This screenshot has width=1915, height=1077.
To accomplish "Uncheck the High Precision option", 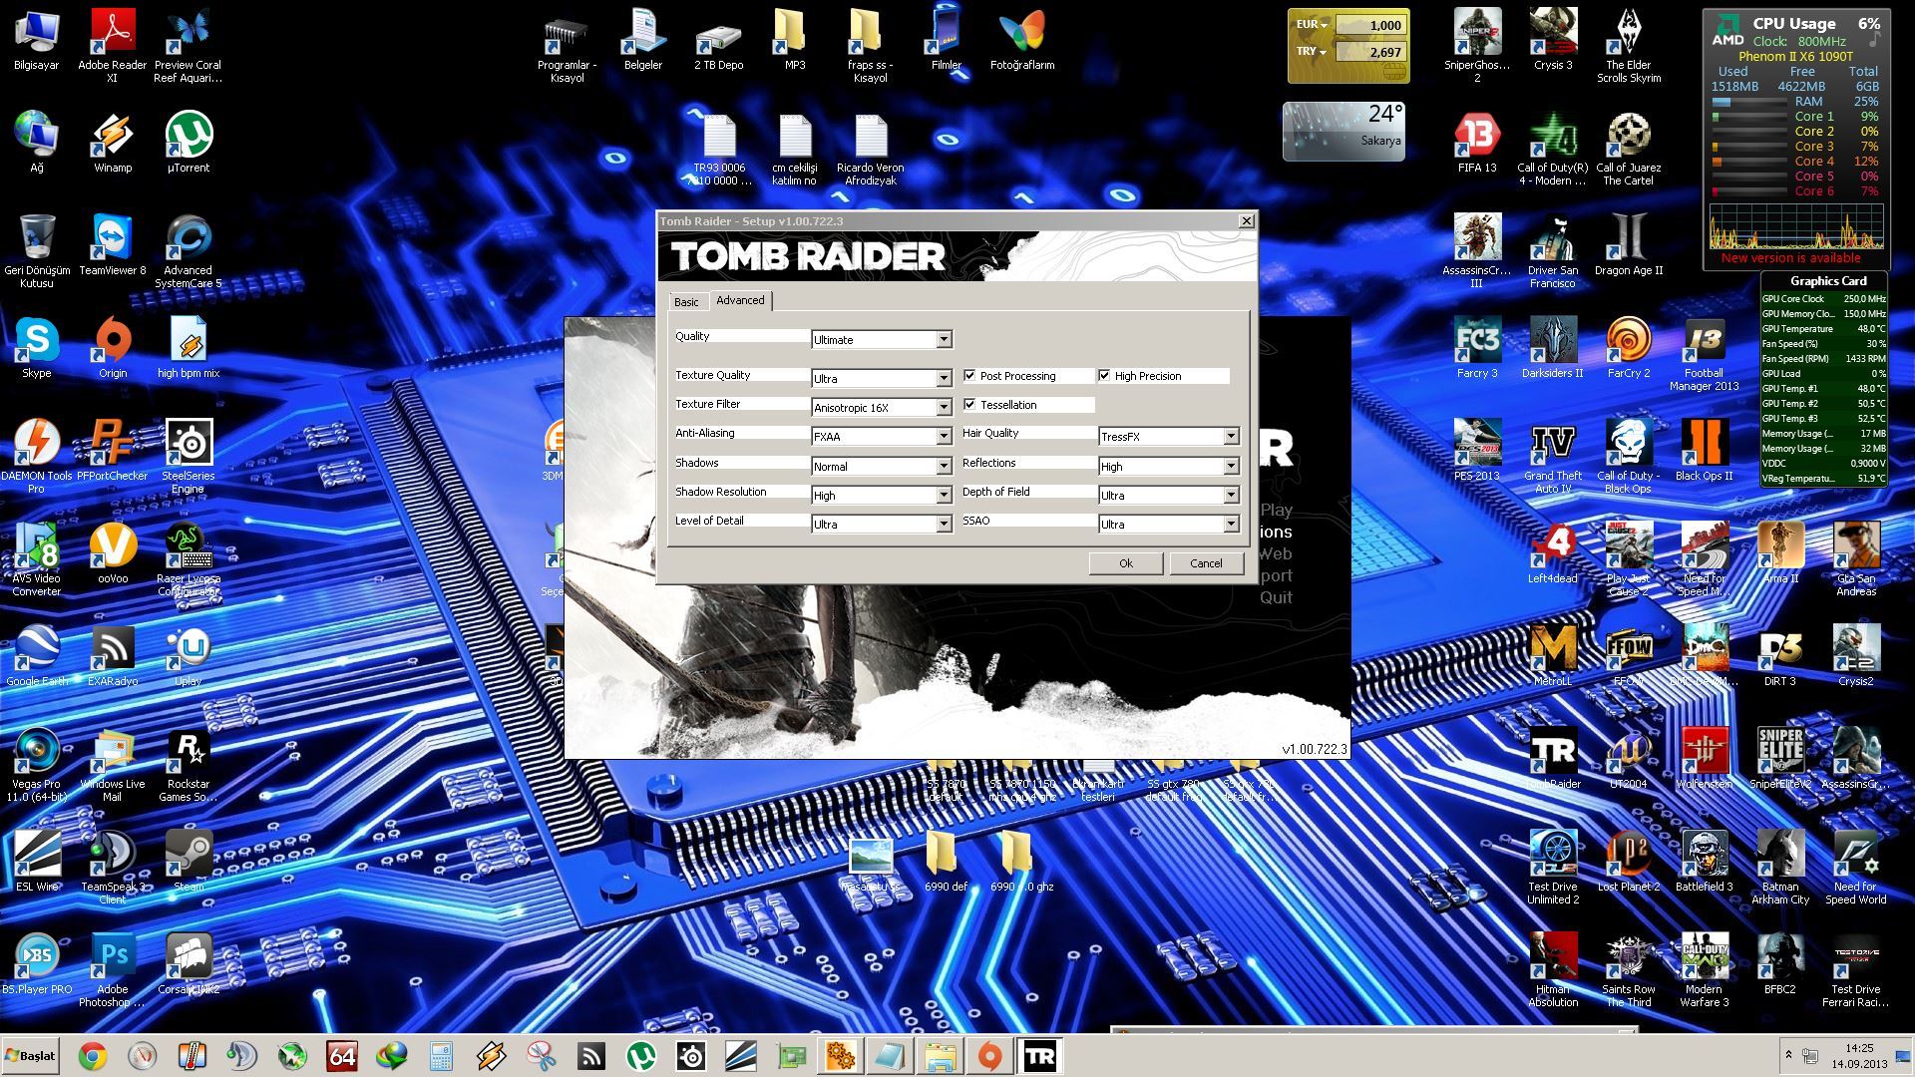I will (x=1104, y=376).
